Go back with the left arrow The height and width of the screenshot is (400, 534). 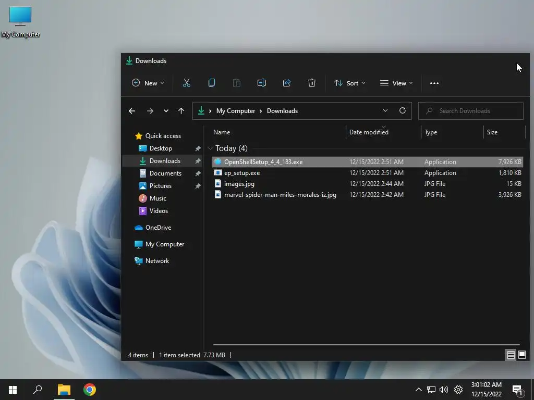[132, 111]
